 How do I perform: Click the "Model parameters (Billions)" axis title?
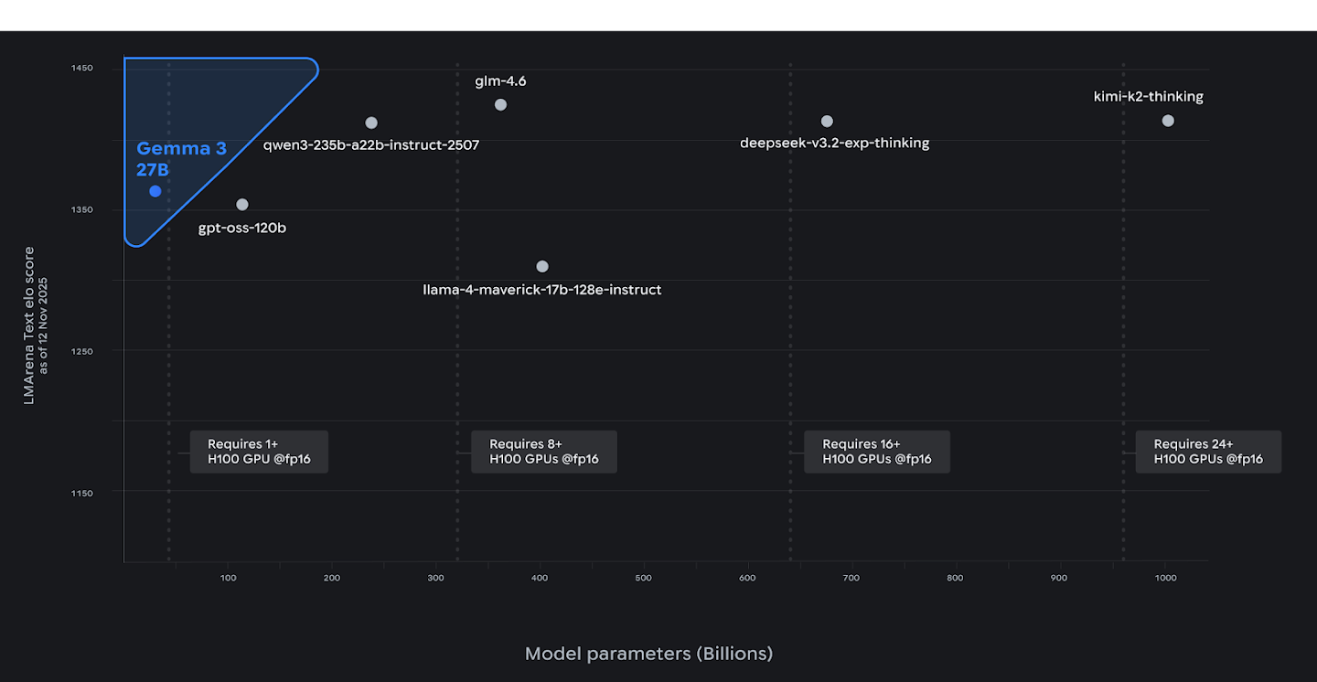(648, 654)
